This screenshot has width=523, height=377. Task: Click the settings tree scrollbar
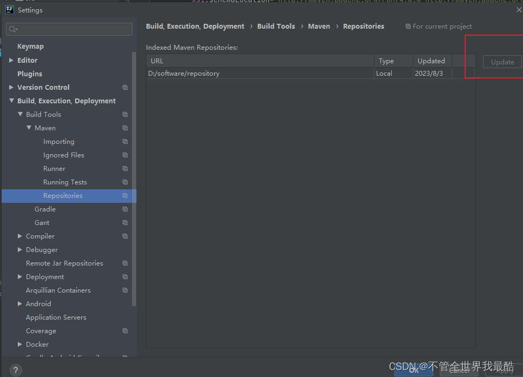[x=134, y=178]
